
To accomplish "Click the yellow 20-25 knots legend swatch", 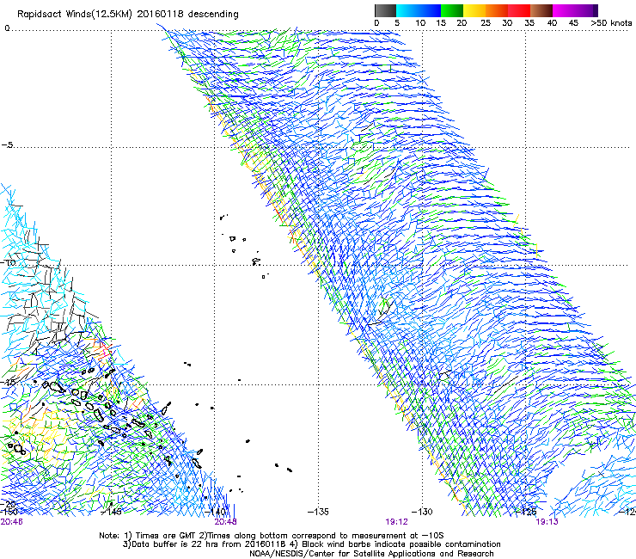I will (x=474, y=10).
